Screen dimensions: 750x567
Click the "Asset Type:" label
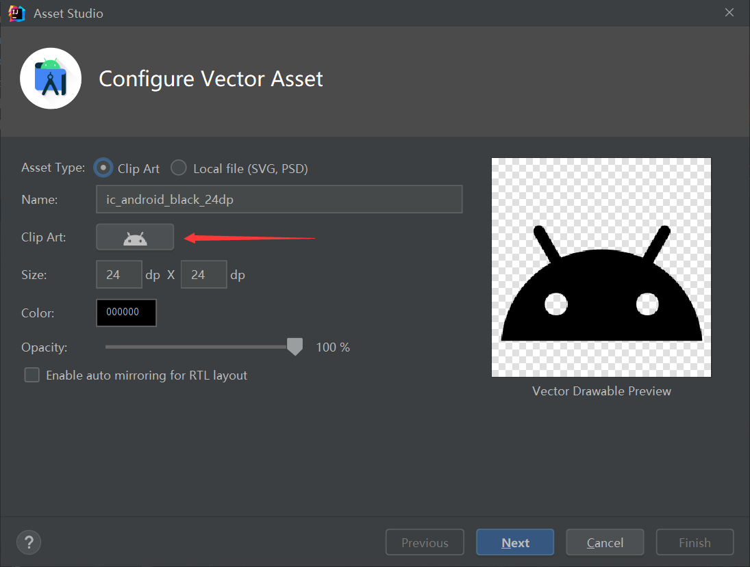pyautogui.click(x=53, y=168)
